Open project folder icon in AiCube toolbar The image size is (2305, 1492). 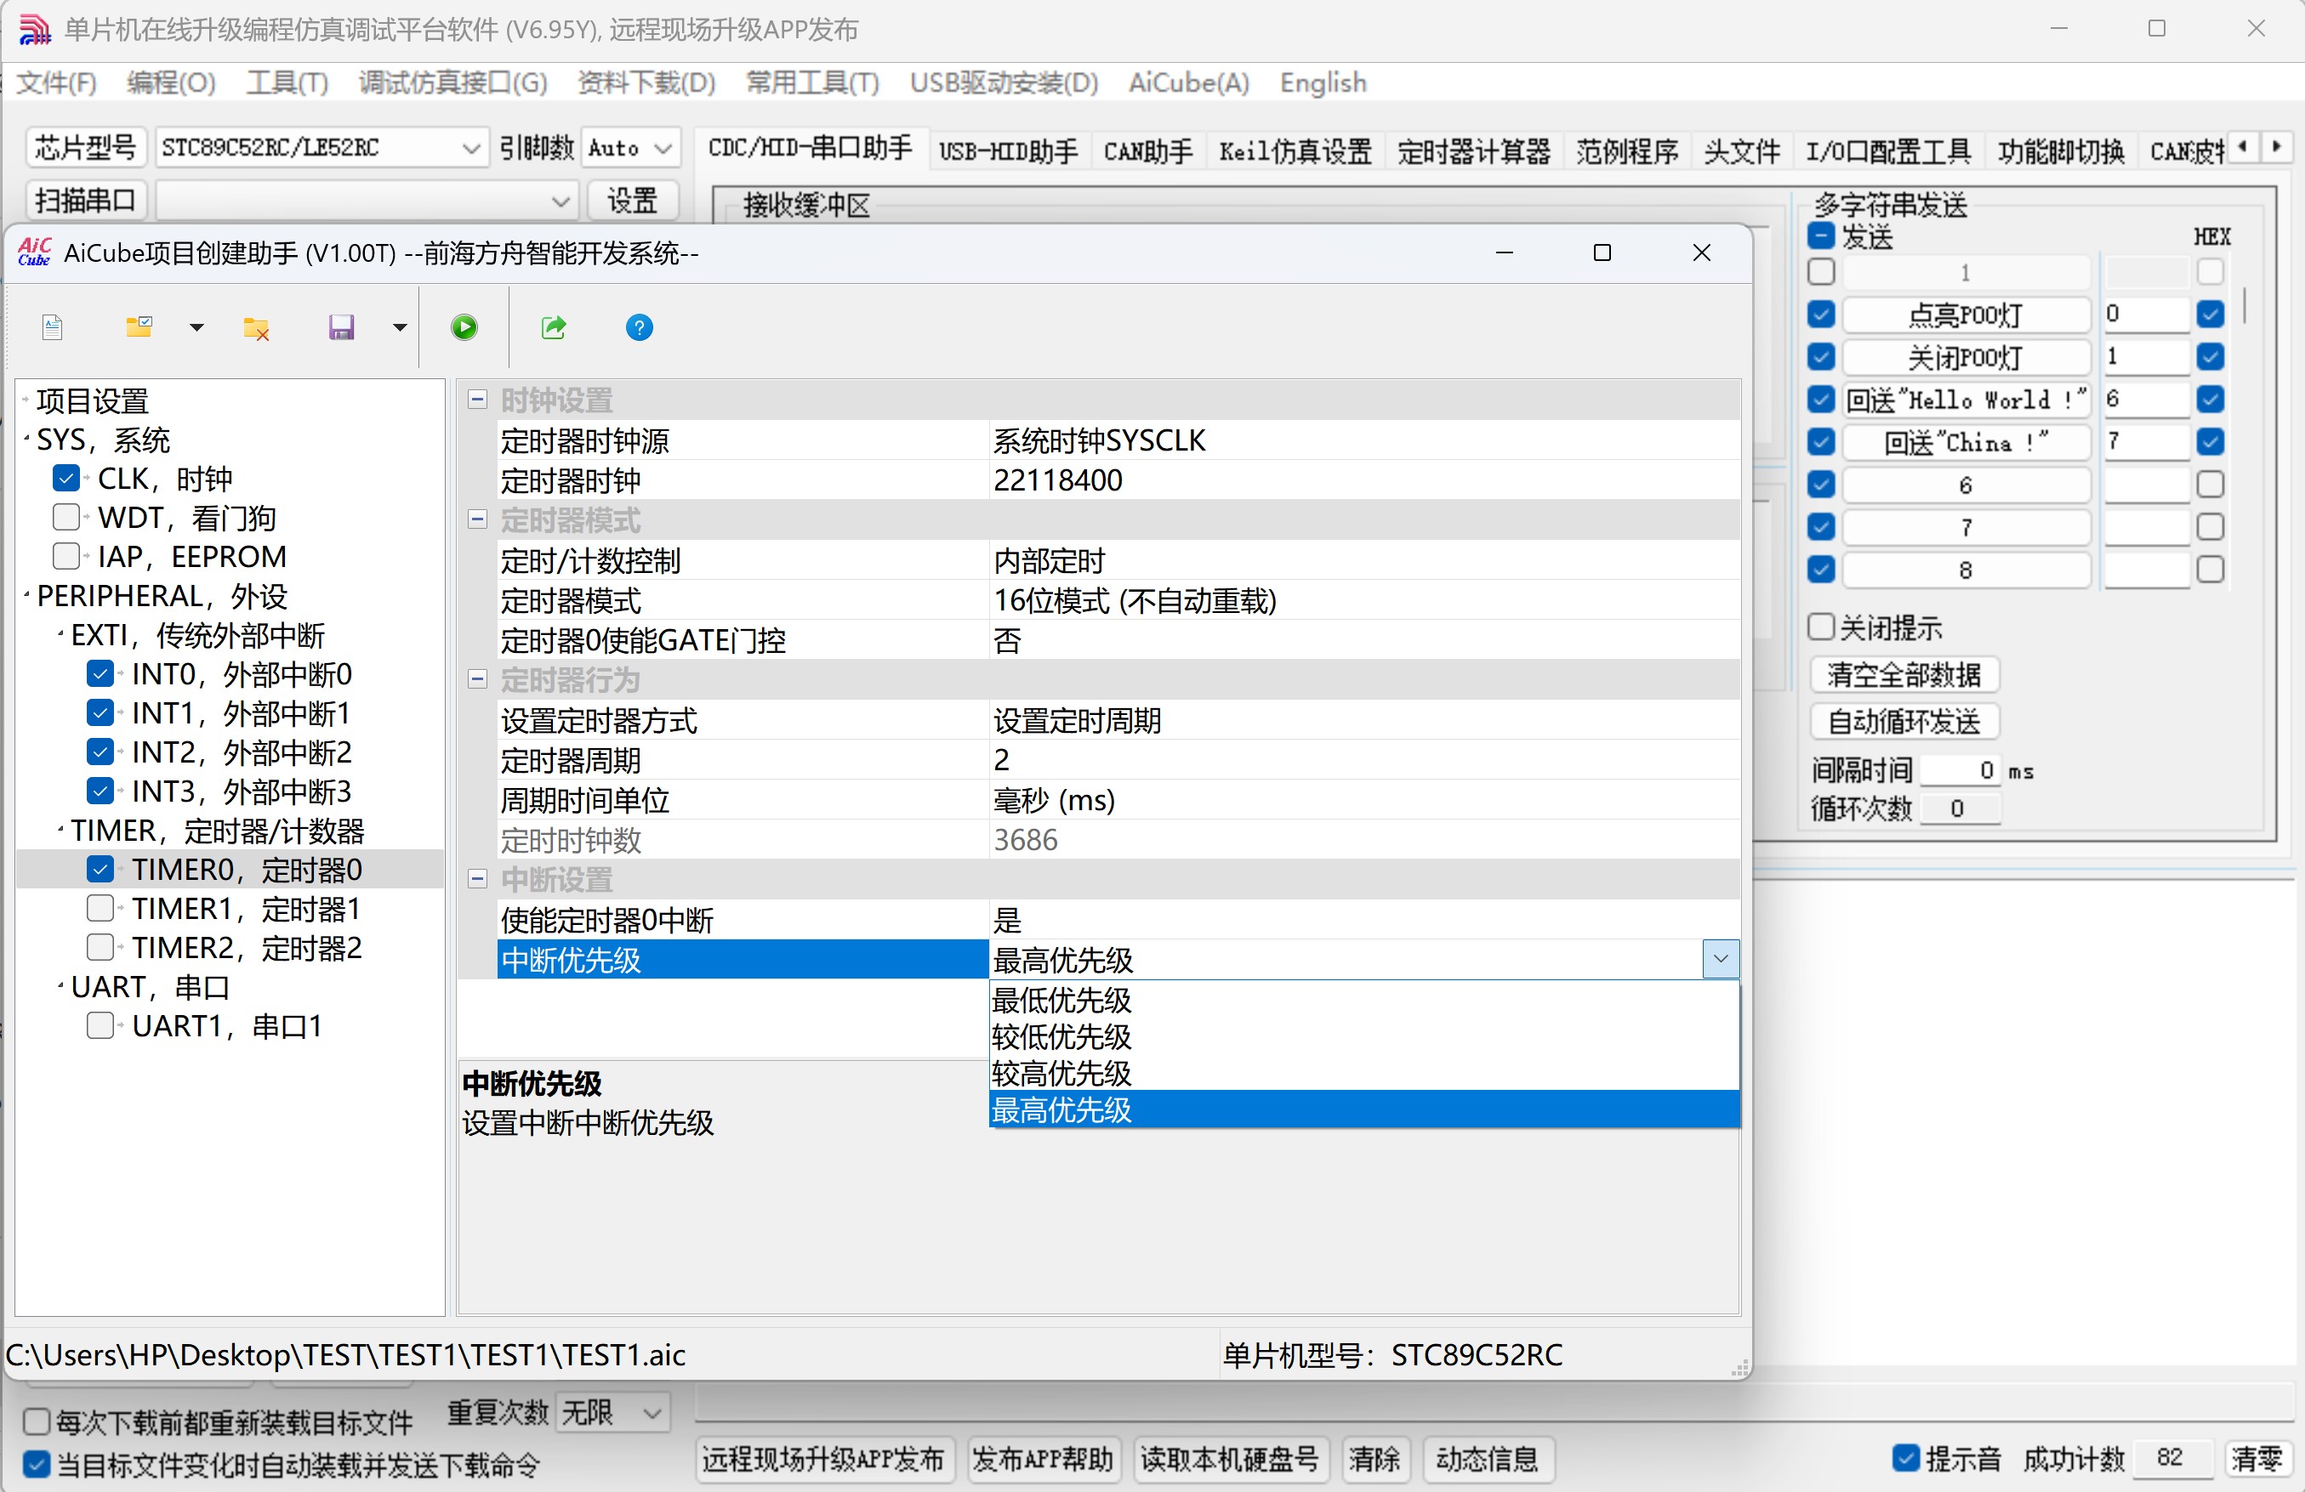139,327
